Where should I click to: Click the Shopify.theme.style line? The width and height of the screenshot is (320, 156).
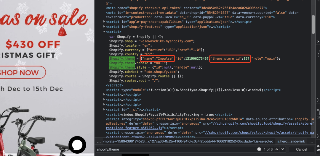pyautogui.click(x=156, y=67)
